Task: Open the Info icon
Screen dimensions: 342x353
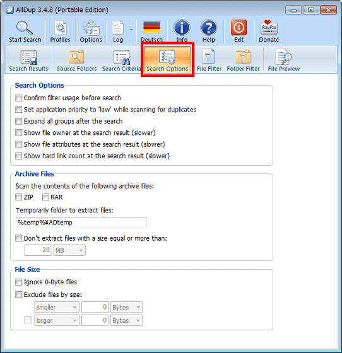Action: click(x=182, y=28)
